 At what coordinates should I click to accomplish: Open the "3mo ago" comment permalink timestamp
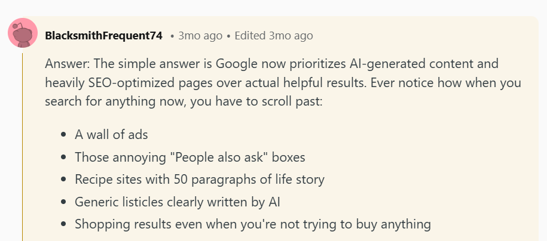point(200,36)
